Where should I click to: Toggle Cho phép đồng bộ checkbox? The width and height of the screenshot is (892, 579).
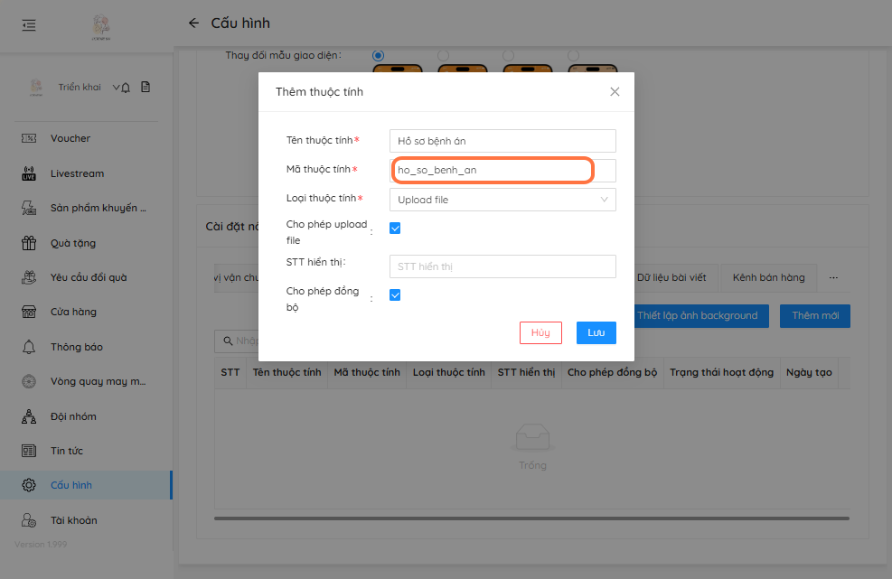pyautogui.click(x=395, y=295)
